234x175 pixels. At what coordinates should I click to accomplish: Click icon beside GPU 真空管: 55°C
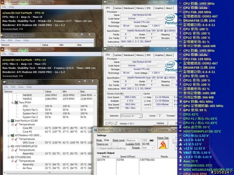click(180, 127)
